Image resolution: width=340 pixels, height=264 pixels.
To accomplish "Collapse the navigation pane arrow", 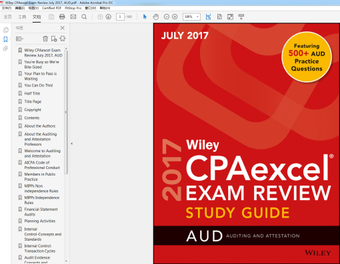I will point(71,144).
